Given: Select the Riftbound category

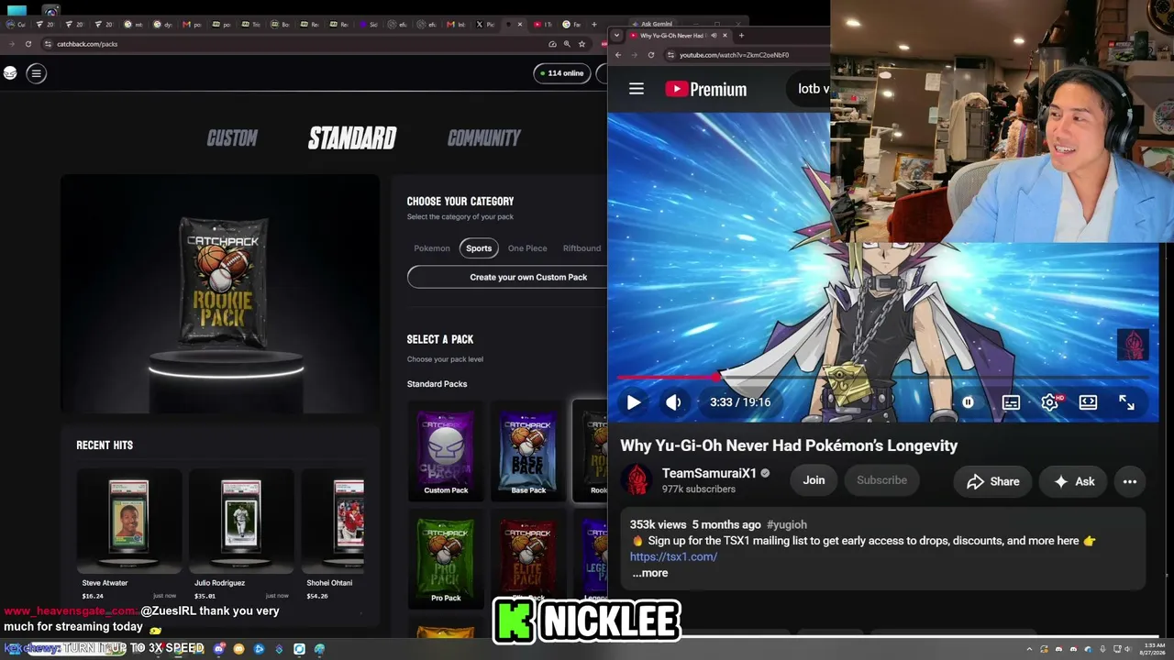Looking at the screenshot, I should 581,248.
